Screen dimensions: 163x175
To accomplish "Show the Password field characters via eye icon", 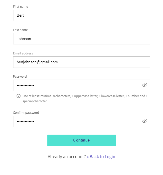I will point(144,85).
